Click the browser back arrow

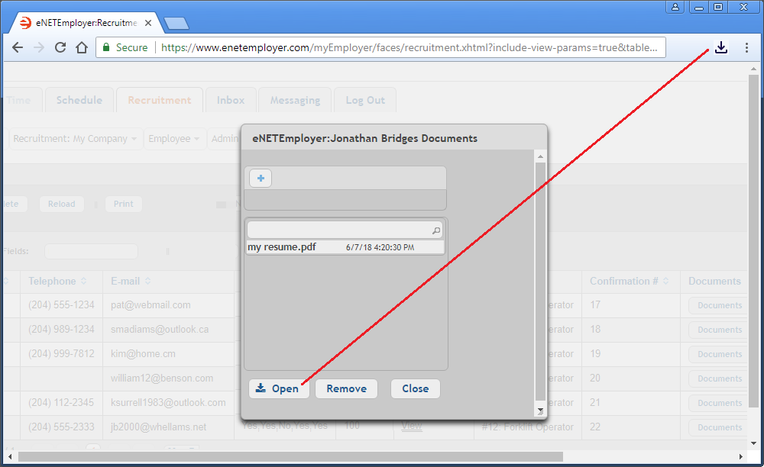tap(18, 48)
